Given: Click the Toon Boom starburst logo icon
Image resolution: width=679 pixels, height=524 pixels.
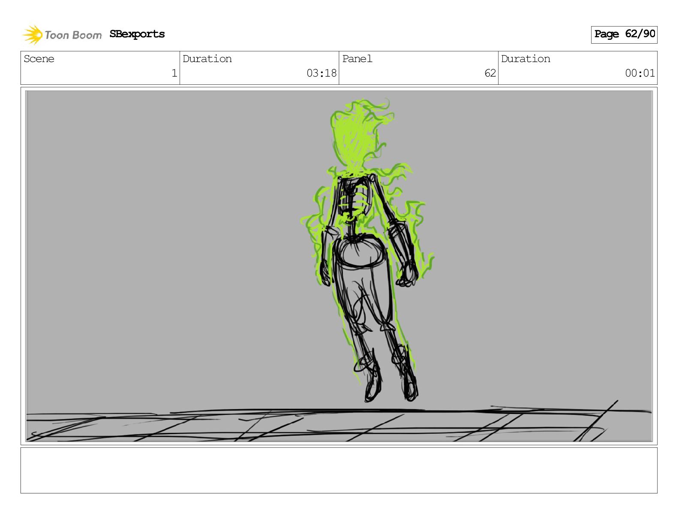Looking at the screenshot, I should pyautogui.click(x=33, y=35).
